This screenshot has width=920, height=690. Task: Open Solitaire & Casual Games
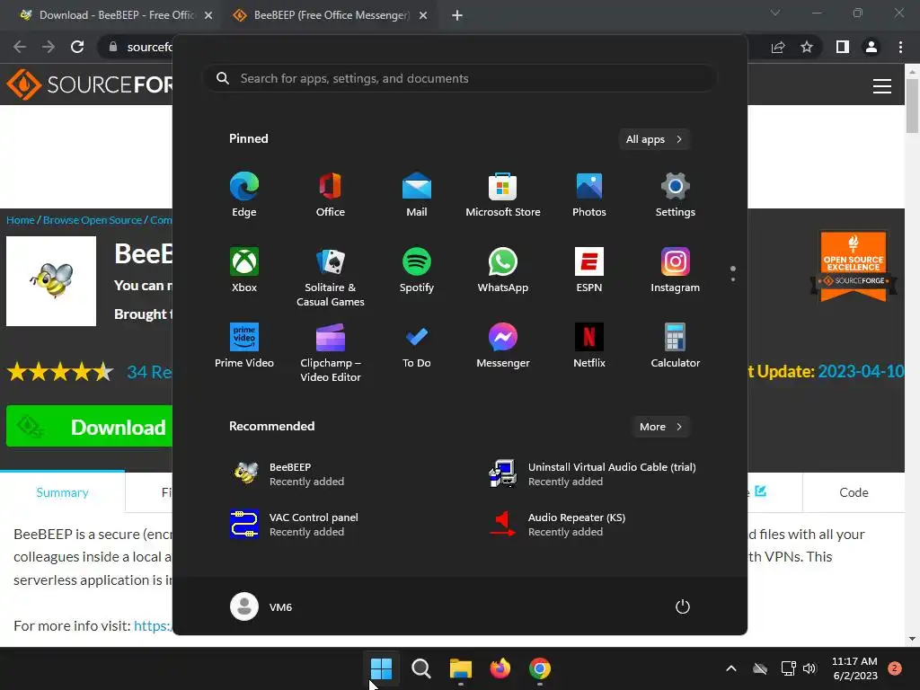[x=331, y=277]
